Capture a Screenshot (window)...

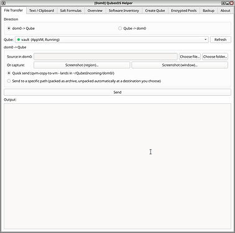click(180, 65)
